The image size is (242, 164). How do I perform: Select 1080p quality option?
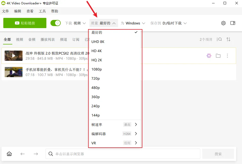(x=115, y=69)
